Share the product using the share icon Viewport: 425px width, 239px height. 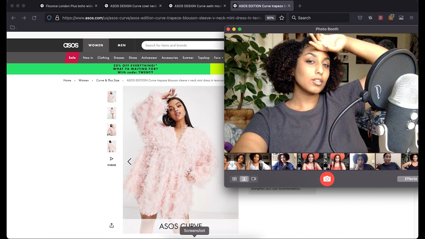tap(112, 225)
